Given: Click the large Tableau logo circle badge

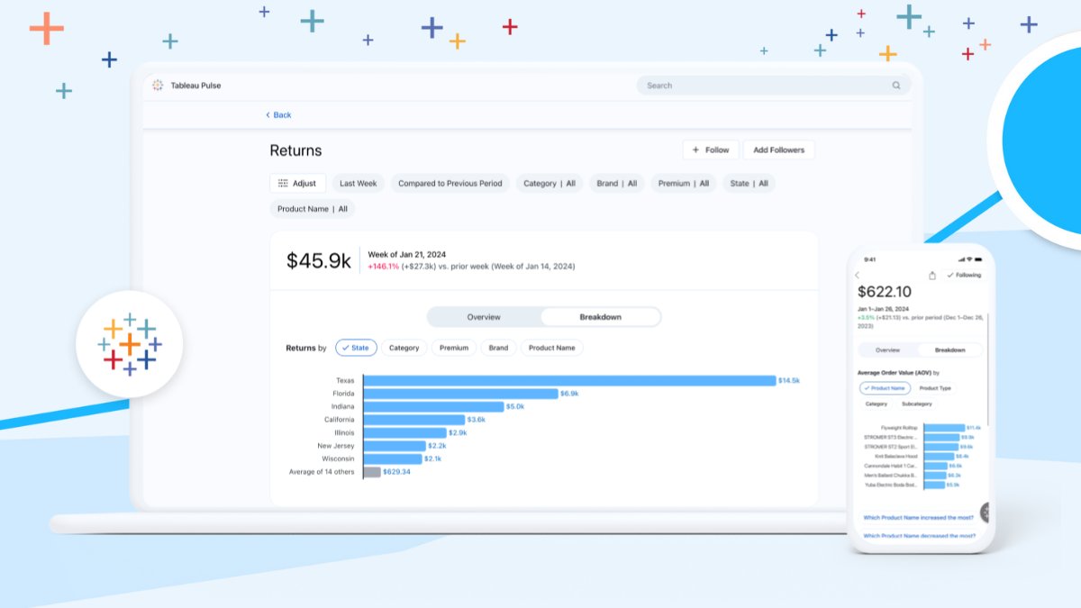Looking at the screenshot, I should point(130,344).
